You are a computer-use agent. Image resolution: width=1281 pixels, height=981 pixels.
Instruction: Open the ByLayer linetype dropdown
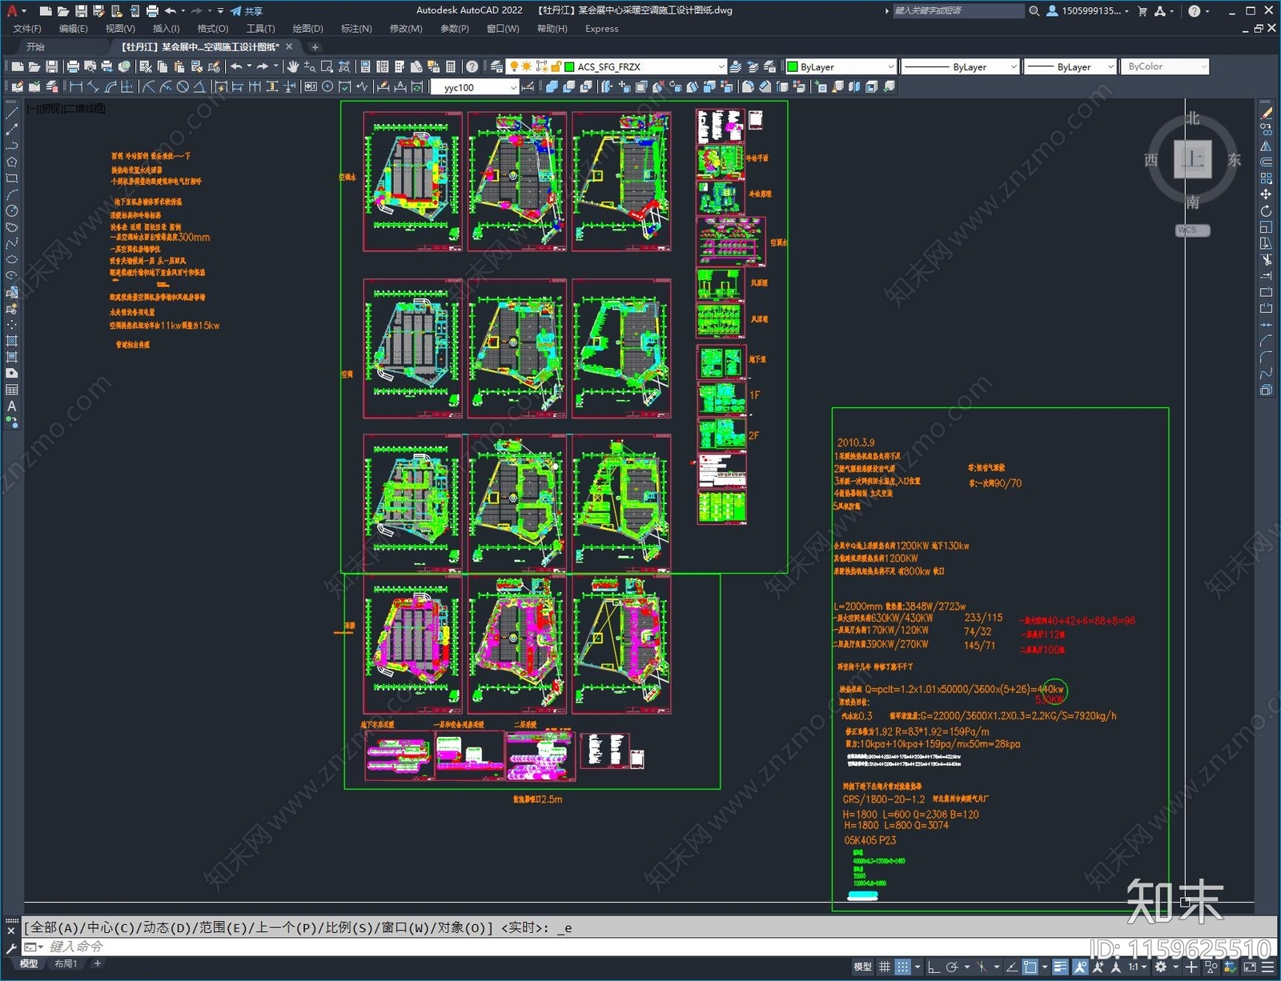(1013, 67)
